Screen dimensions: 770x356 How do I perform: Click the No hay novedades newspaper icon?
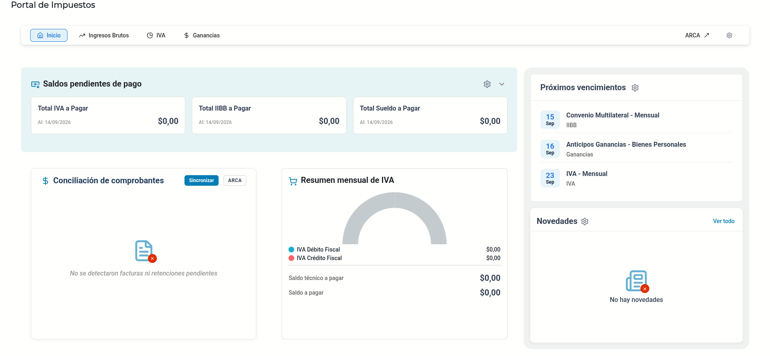637,281
